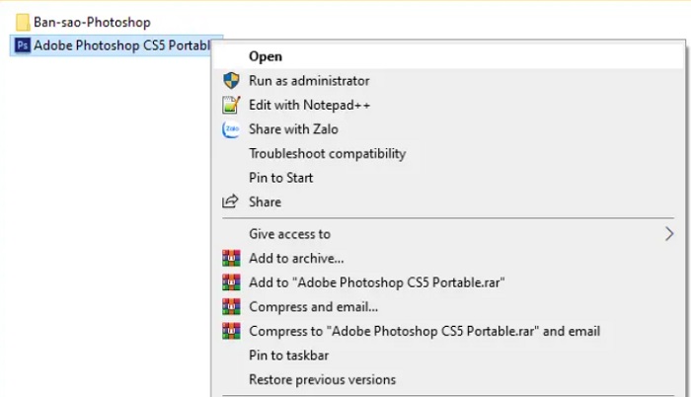Click the Share arrow icon
Screen dimensions: 691x397
[x=230, y=201]
